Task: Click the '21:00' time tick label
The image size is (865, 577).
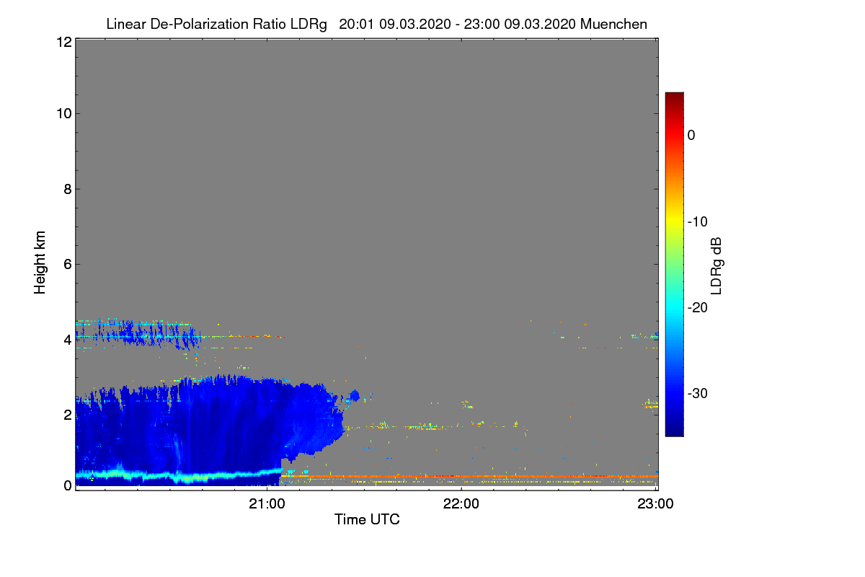Action: coord(267,503)
